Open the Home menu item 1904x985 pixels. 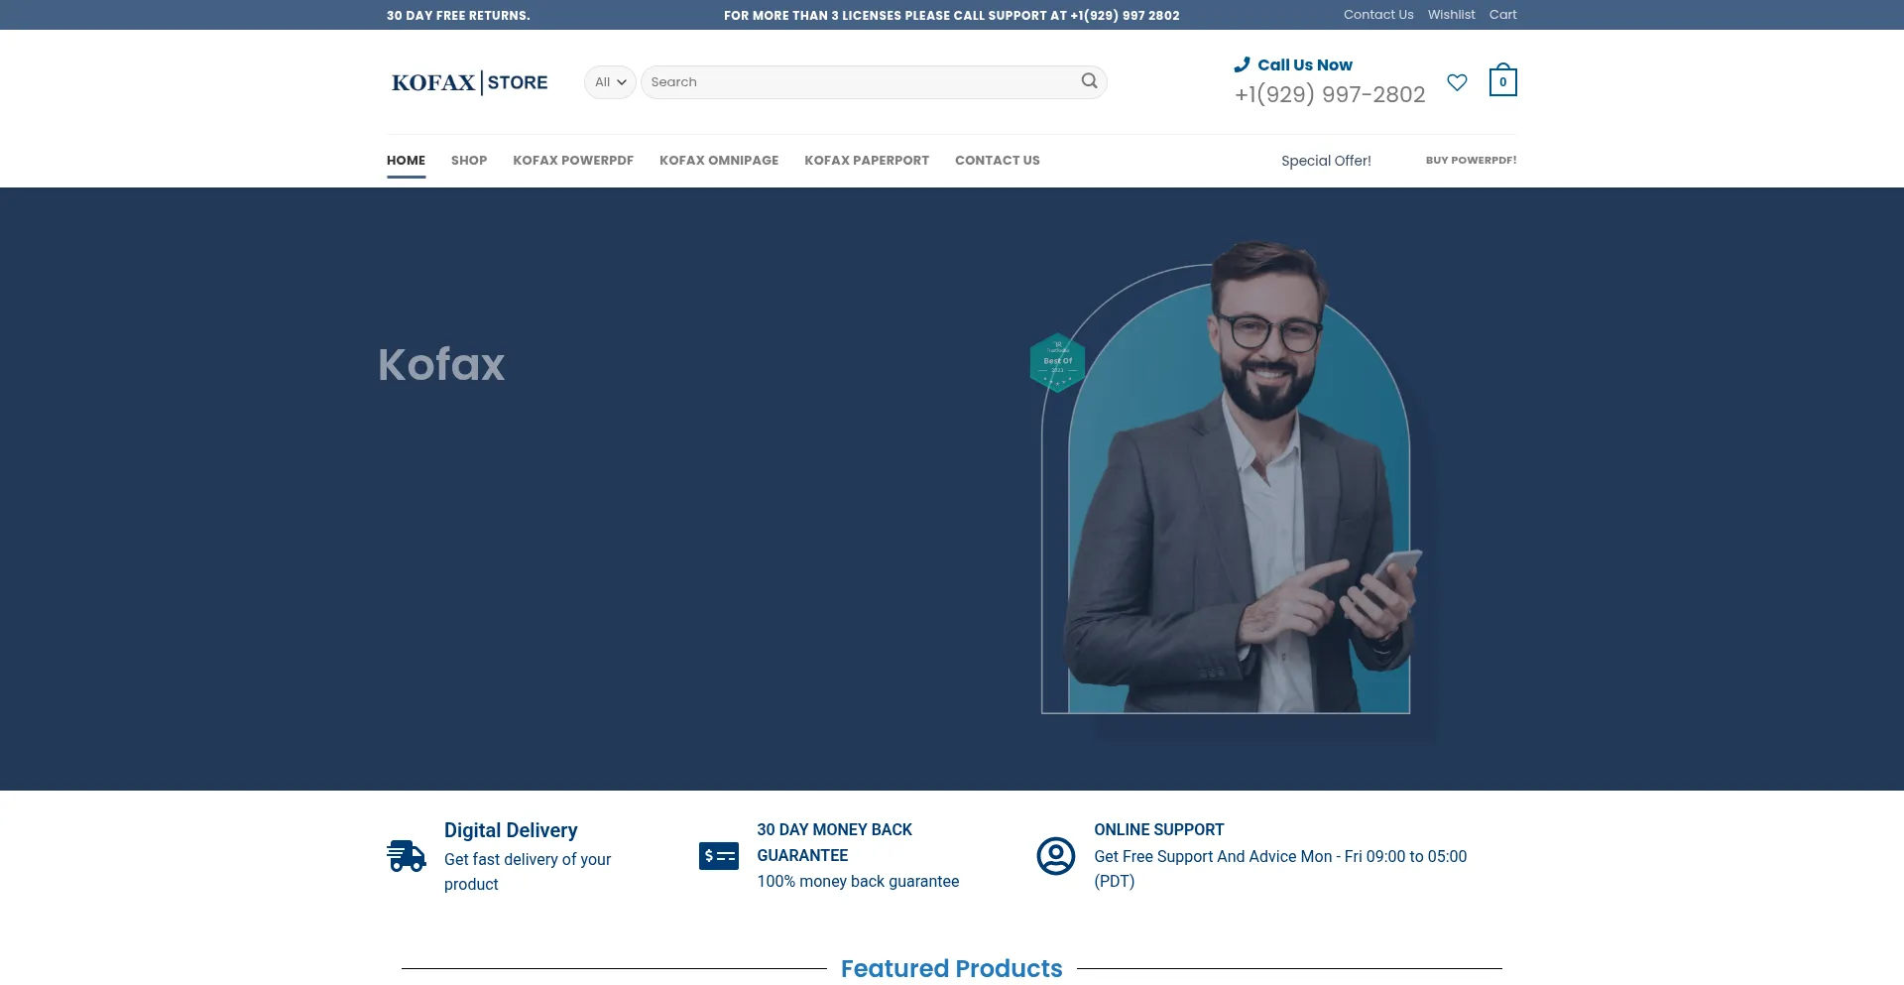point(406,161)
